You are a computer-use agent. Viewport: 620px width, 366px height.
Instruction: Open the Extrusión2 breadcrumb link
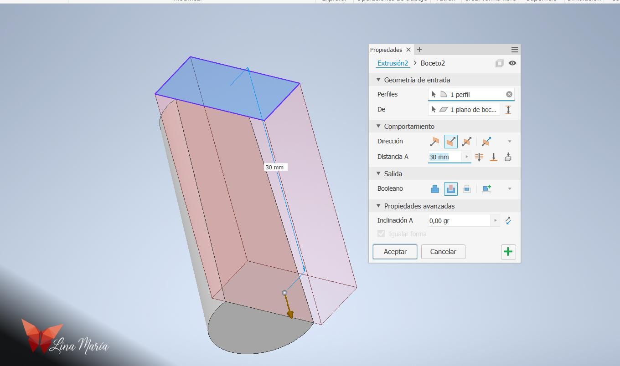point(393,63)
